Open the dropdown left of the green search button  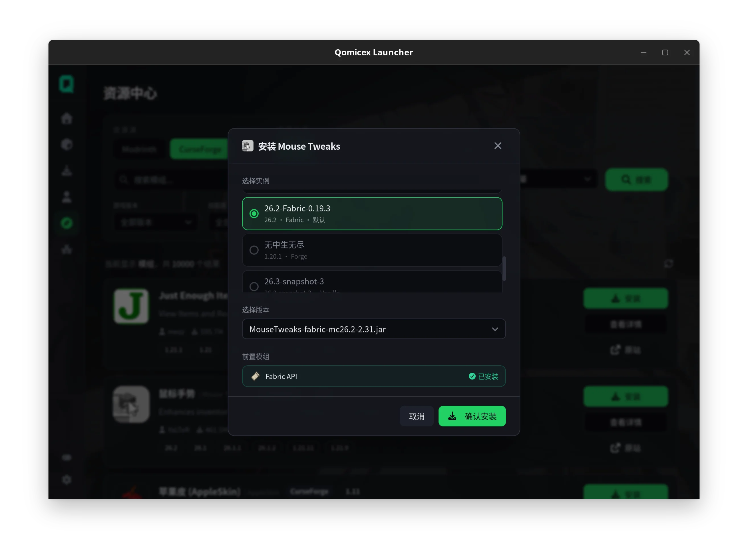pyautogui.click(x=558, y=179)
